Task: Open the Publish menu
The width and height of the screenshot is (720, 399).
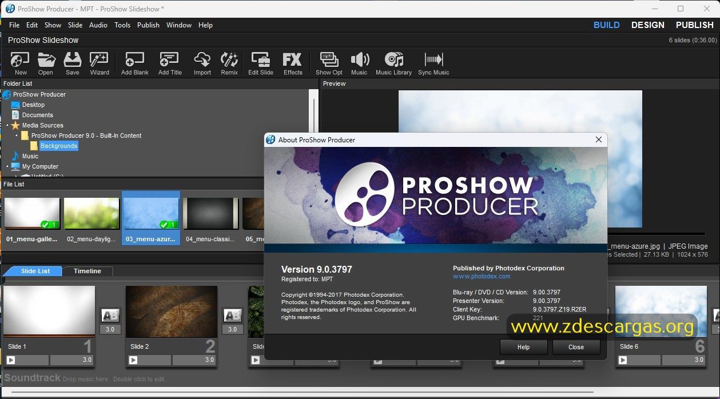Action: point(148,25)
